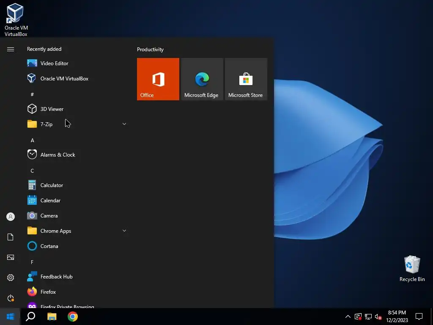Open the Calculator app
The width and height of the screenshot is (433, 325).
77,185
